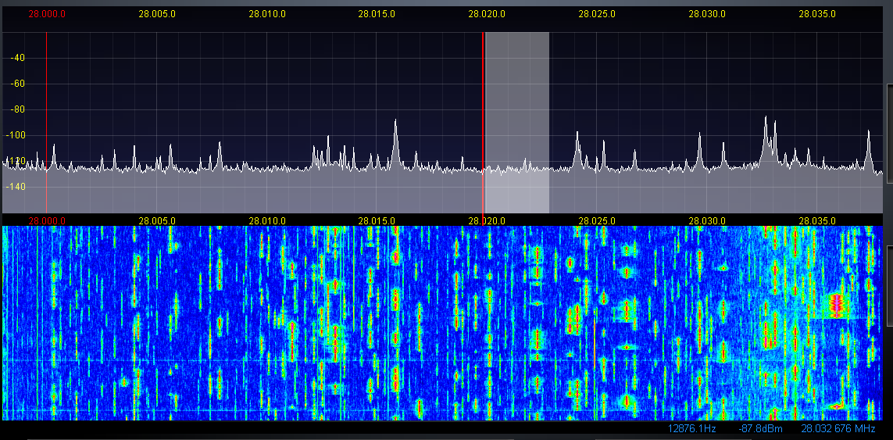Click the 28.025.0 label just above the waterfall
The width and height of the screenshot is (893, 440).
click(x=596, y=220)
